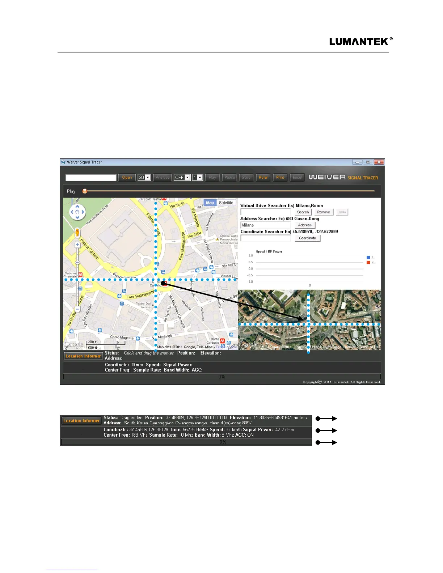Screen dimensions: 443x573
Task: Pan the map right with the arrow
Action: point(83,212)
